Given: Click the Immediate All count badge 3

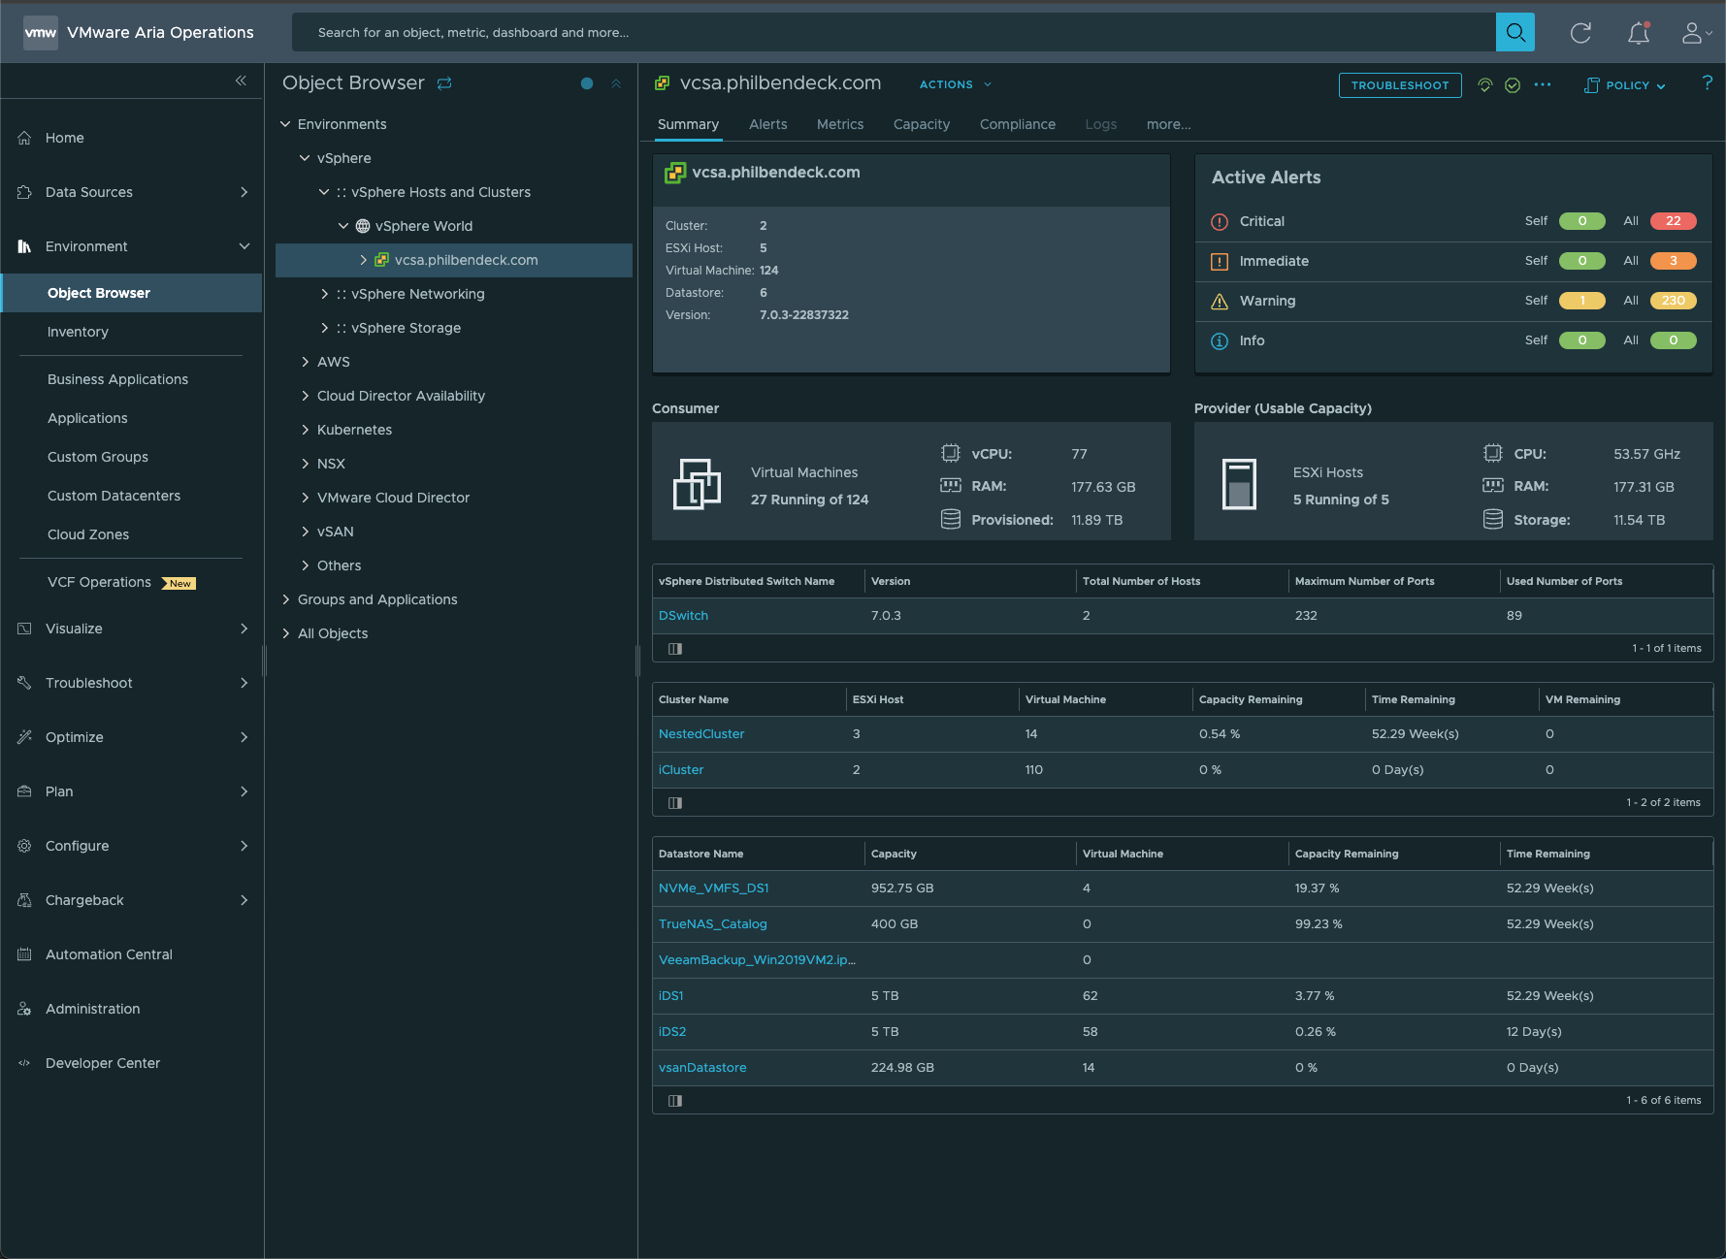Looking at the screenshot, I should coord(1673,261).
